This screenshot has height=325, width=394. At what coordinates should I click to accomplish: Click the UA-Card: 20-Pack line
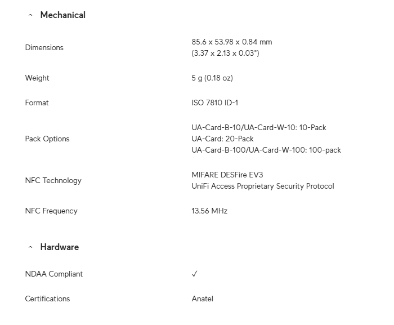point(222,139)
